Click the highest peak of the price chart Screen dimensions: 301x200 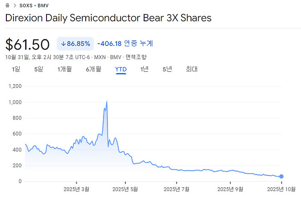click(106, 102)
